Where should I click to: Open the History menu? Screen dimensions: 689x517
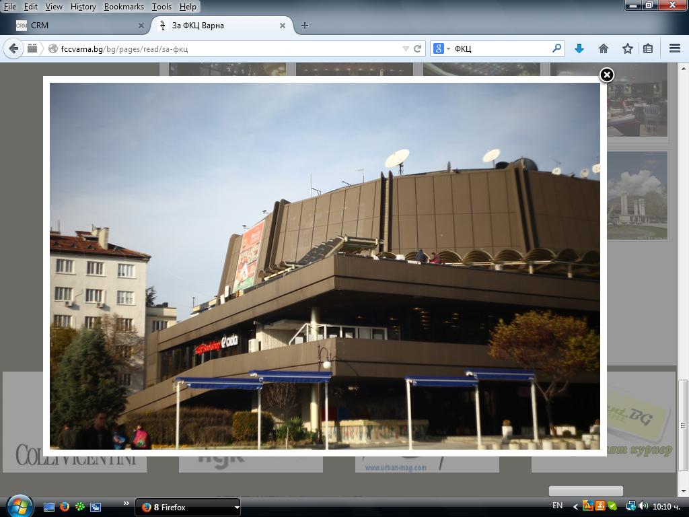click(83, 7)
